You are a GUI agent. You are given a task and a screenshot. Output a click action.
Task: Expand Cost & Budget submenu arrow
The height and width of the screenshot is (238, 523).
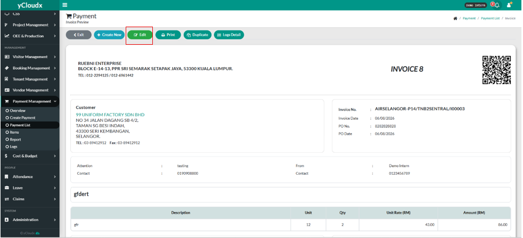tap(55, 155)
